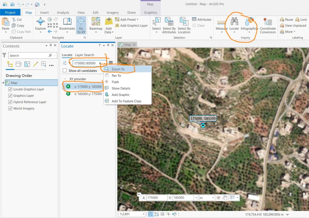Click the X coordinate field 175000
This screenshot has height=218, width=309.
(x=157, y=198)
